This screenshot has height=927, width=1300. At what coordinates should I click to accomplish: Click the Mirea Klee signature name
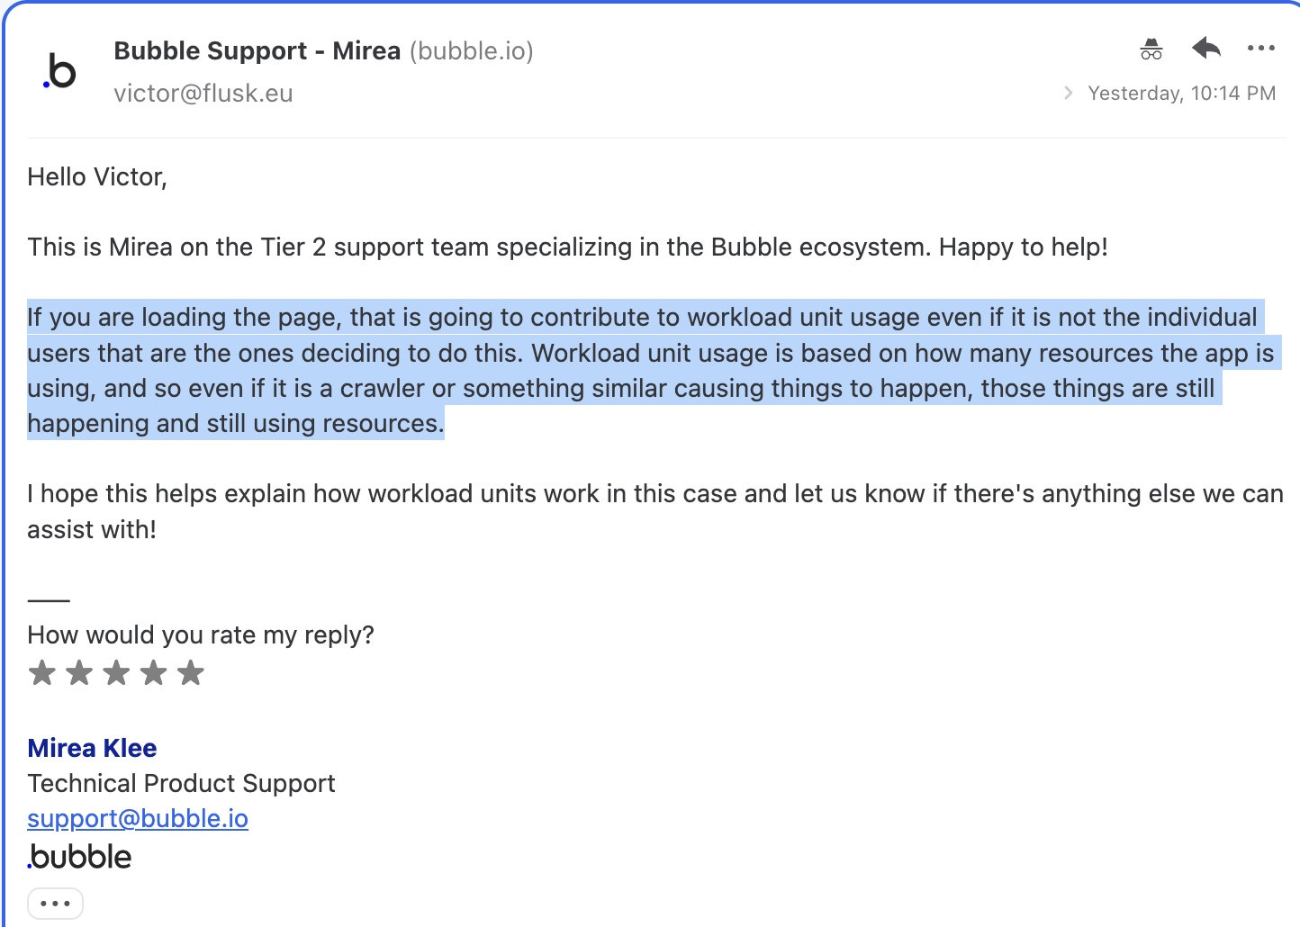(92, 748)
